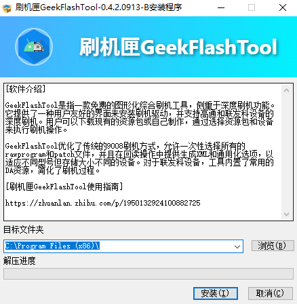
Task: Click the zhuanlan.zhihu.com URL in description
Action: [103, 203]
